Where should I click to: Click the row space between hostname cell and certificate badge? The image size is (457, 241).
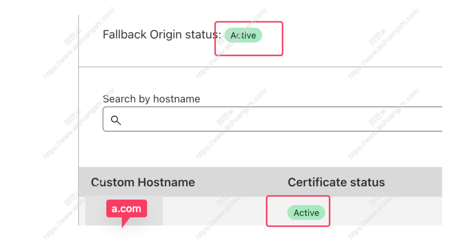click(214, 211)
